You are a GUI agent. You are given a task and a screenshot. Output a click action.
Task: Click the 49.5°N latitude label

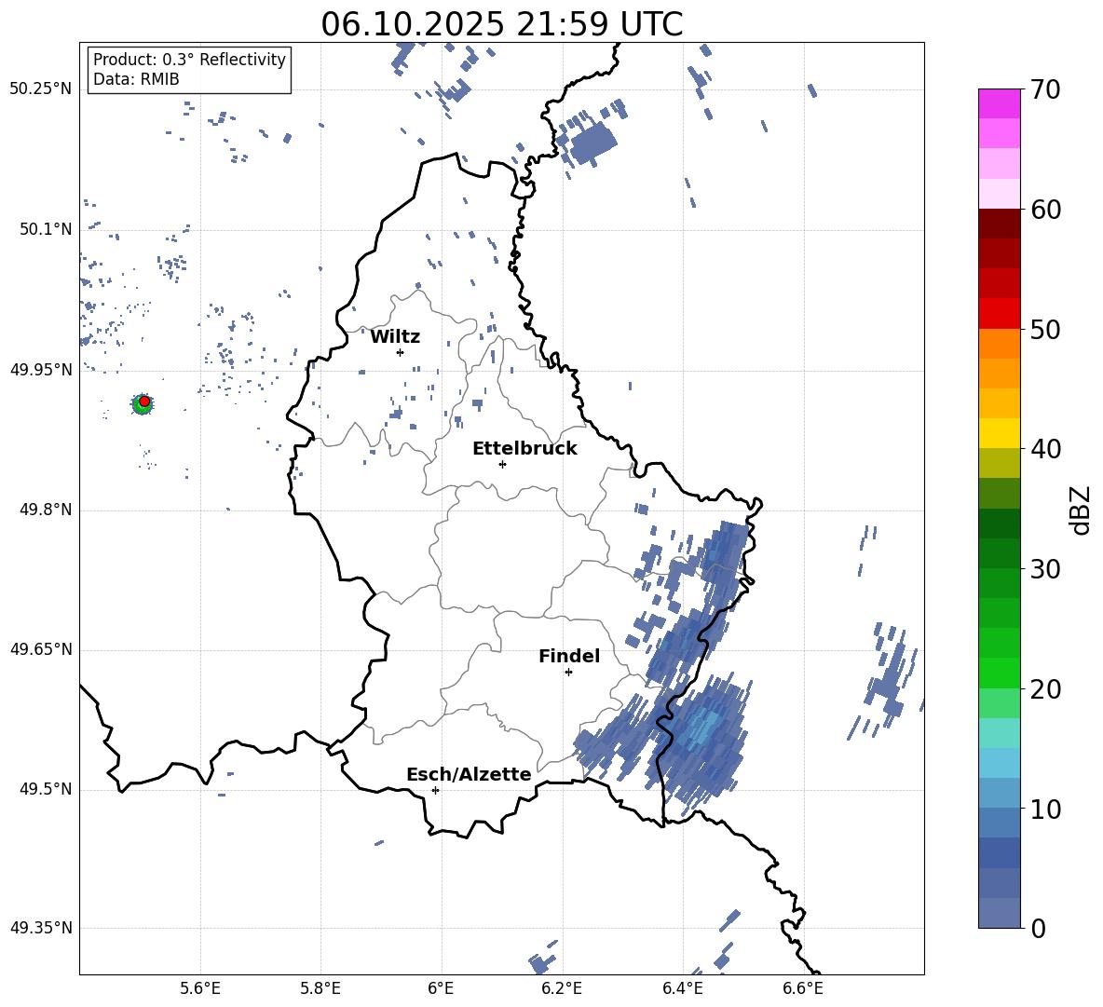tap(45, 789)
